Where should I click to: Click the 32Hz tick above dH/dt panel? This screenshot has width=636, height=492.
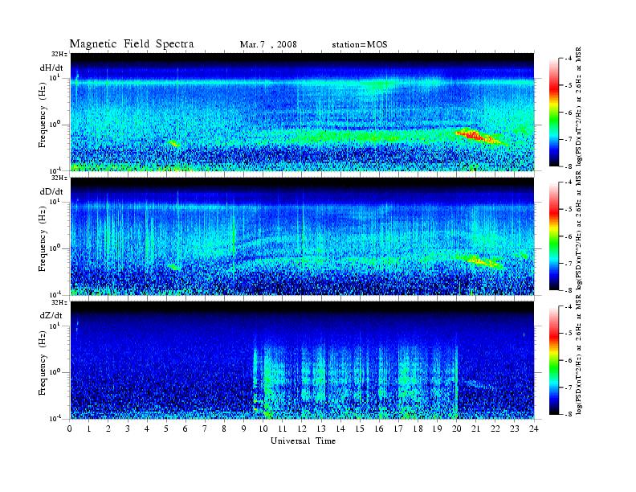[59, 54]
